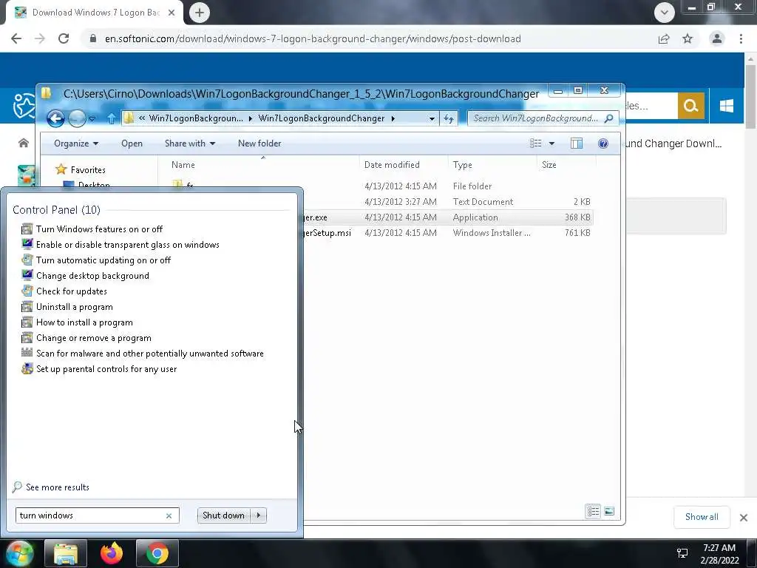
Task: Switch to Chrome in the taskbar
Action: tap(157, 553)
